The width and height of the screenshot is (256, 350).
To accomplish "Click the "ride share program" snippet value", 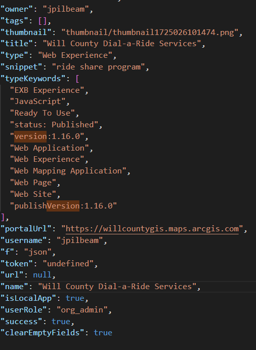I will pyautogui.click(x=98, y=67).
